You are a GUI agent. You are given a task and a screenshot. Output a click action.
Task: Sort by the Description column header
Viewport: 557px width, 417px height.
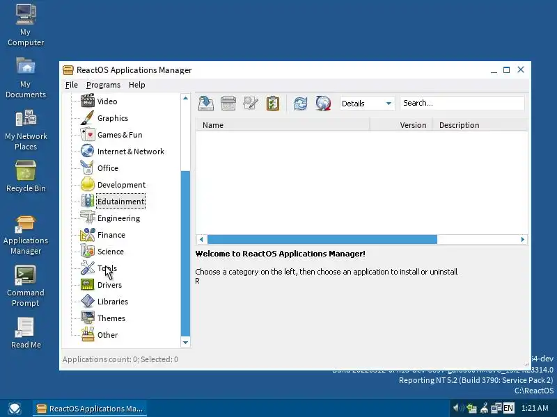coord(480,125)
